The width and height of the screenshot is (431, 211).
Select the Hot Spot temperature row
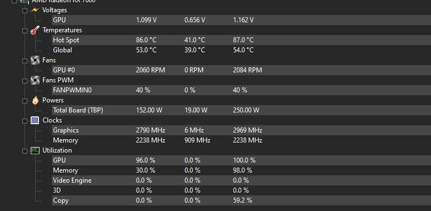point(241,40)
